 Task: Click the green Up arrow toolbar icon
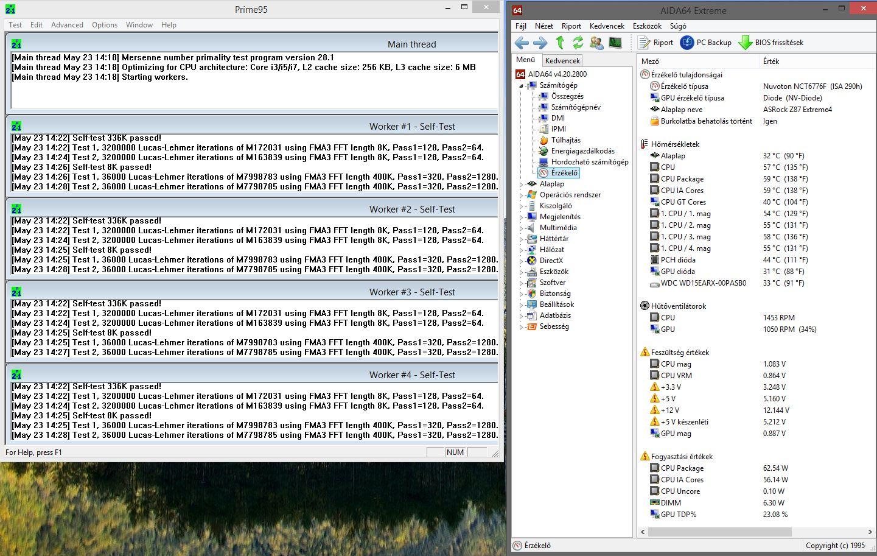[560, 43]
